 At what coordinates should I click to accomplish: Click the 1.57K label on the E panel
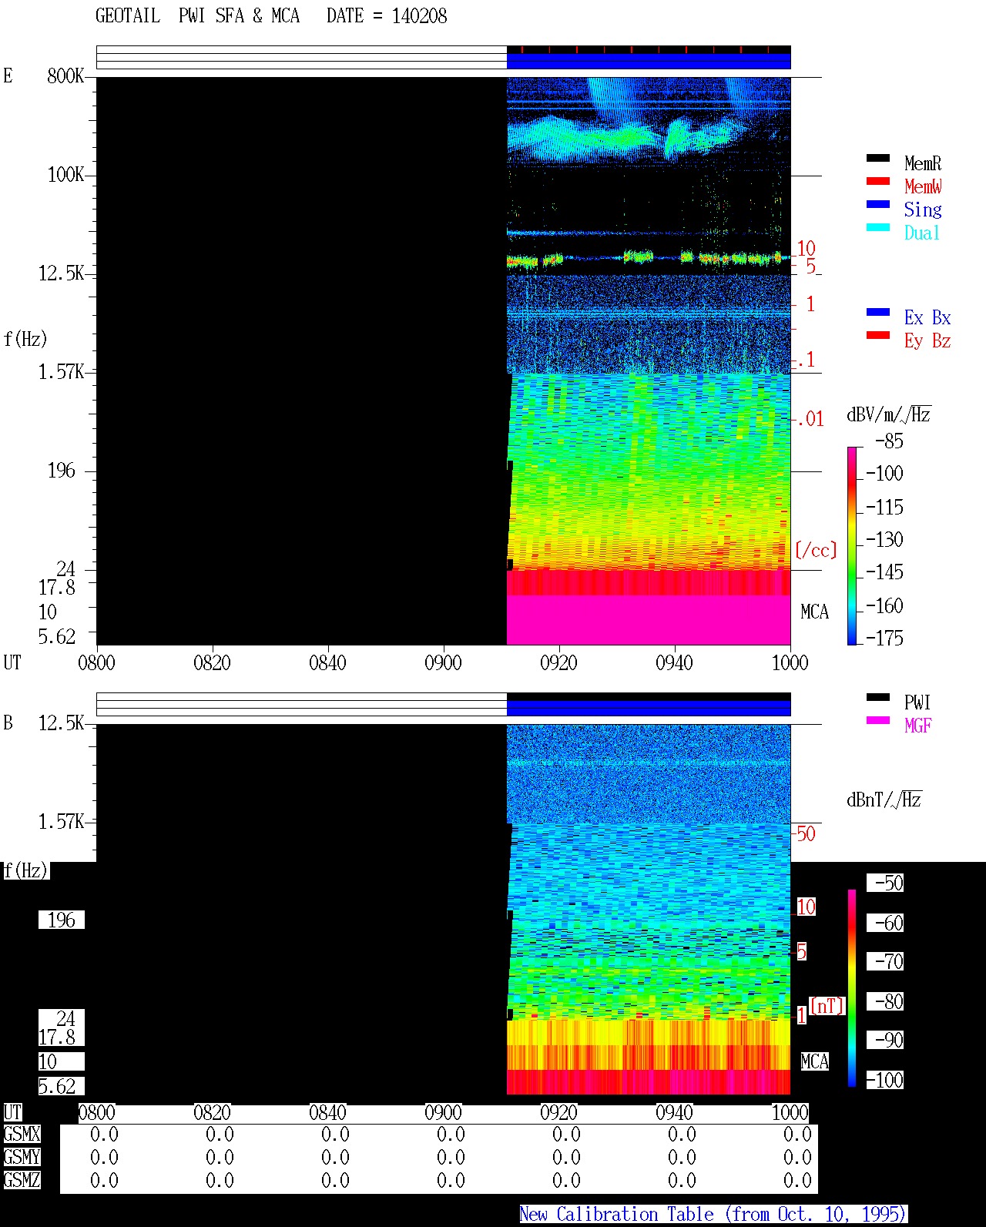[x=62, y=372]
